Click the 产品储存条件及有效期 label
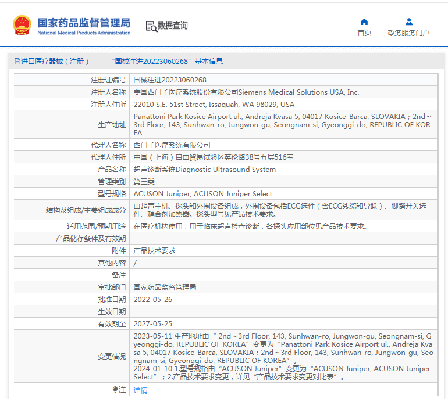This screenshot has height=399, width=448. [91, 239]
